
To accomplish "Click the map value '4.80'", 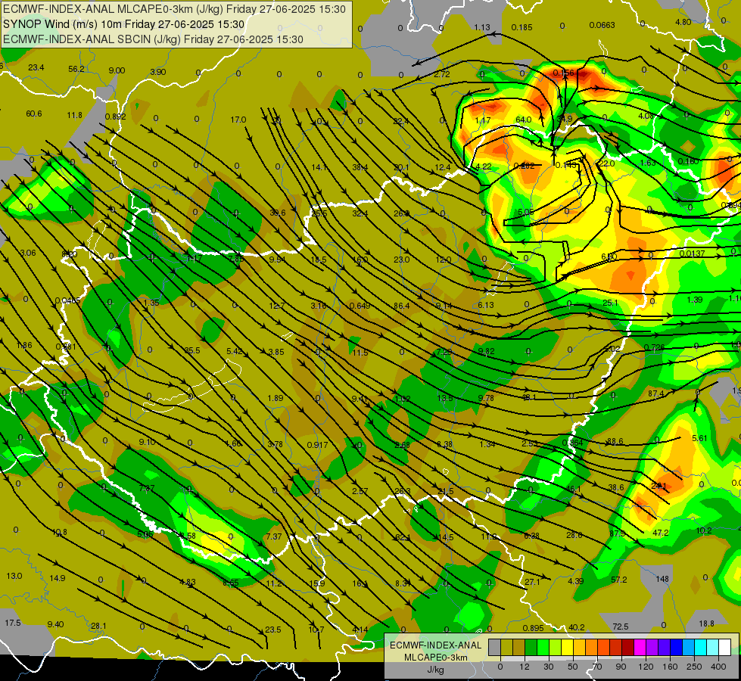I will tap(683, 22).
